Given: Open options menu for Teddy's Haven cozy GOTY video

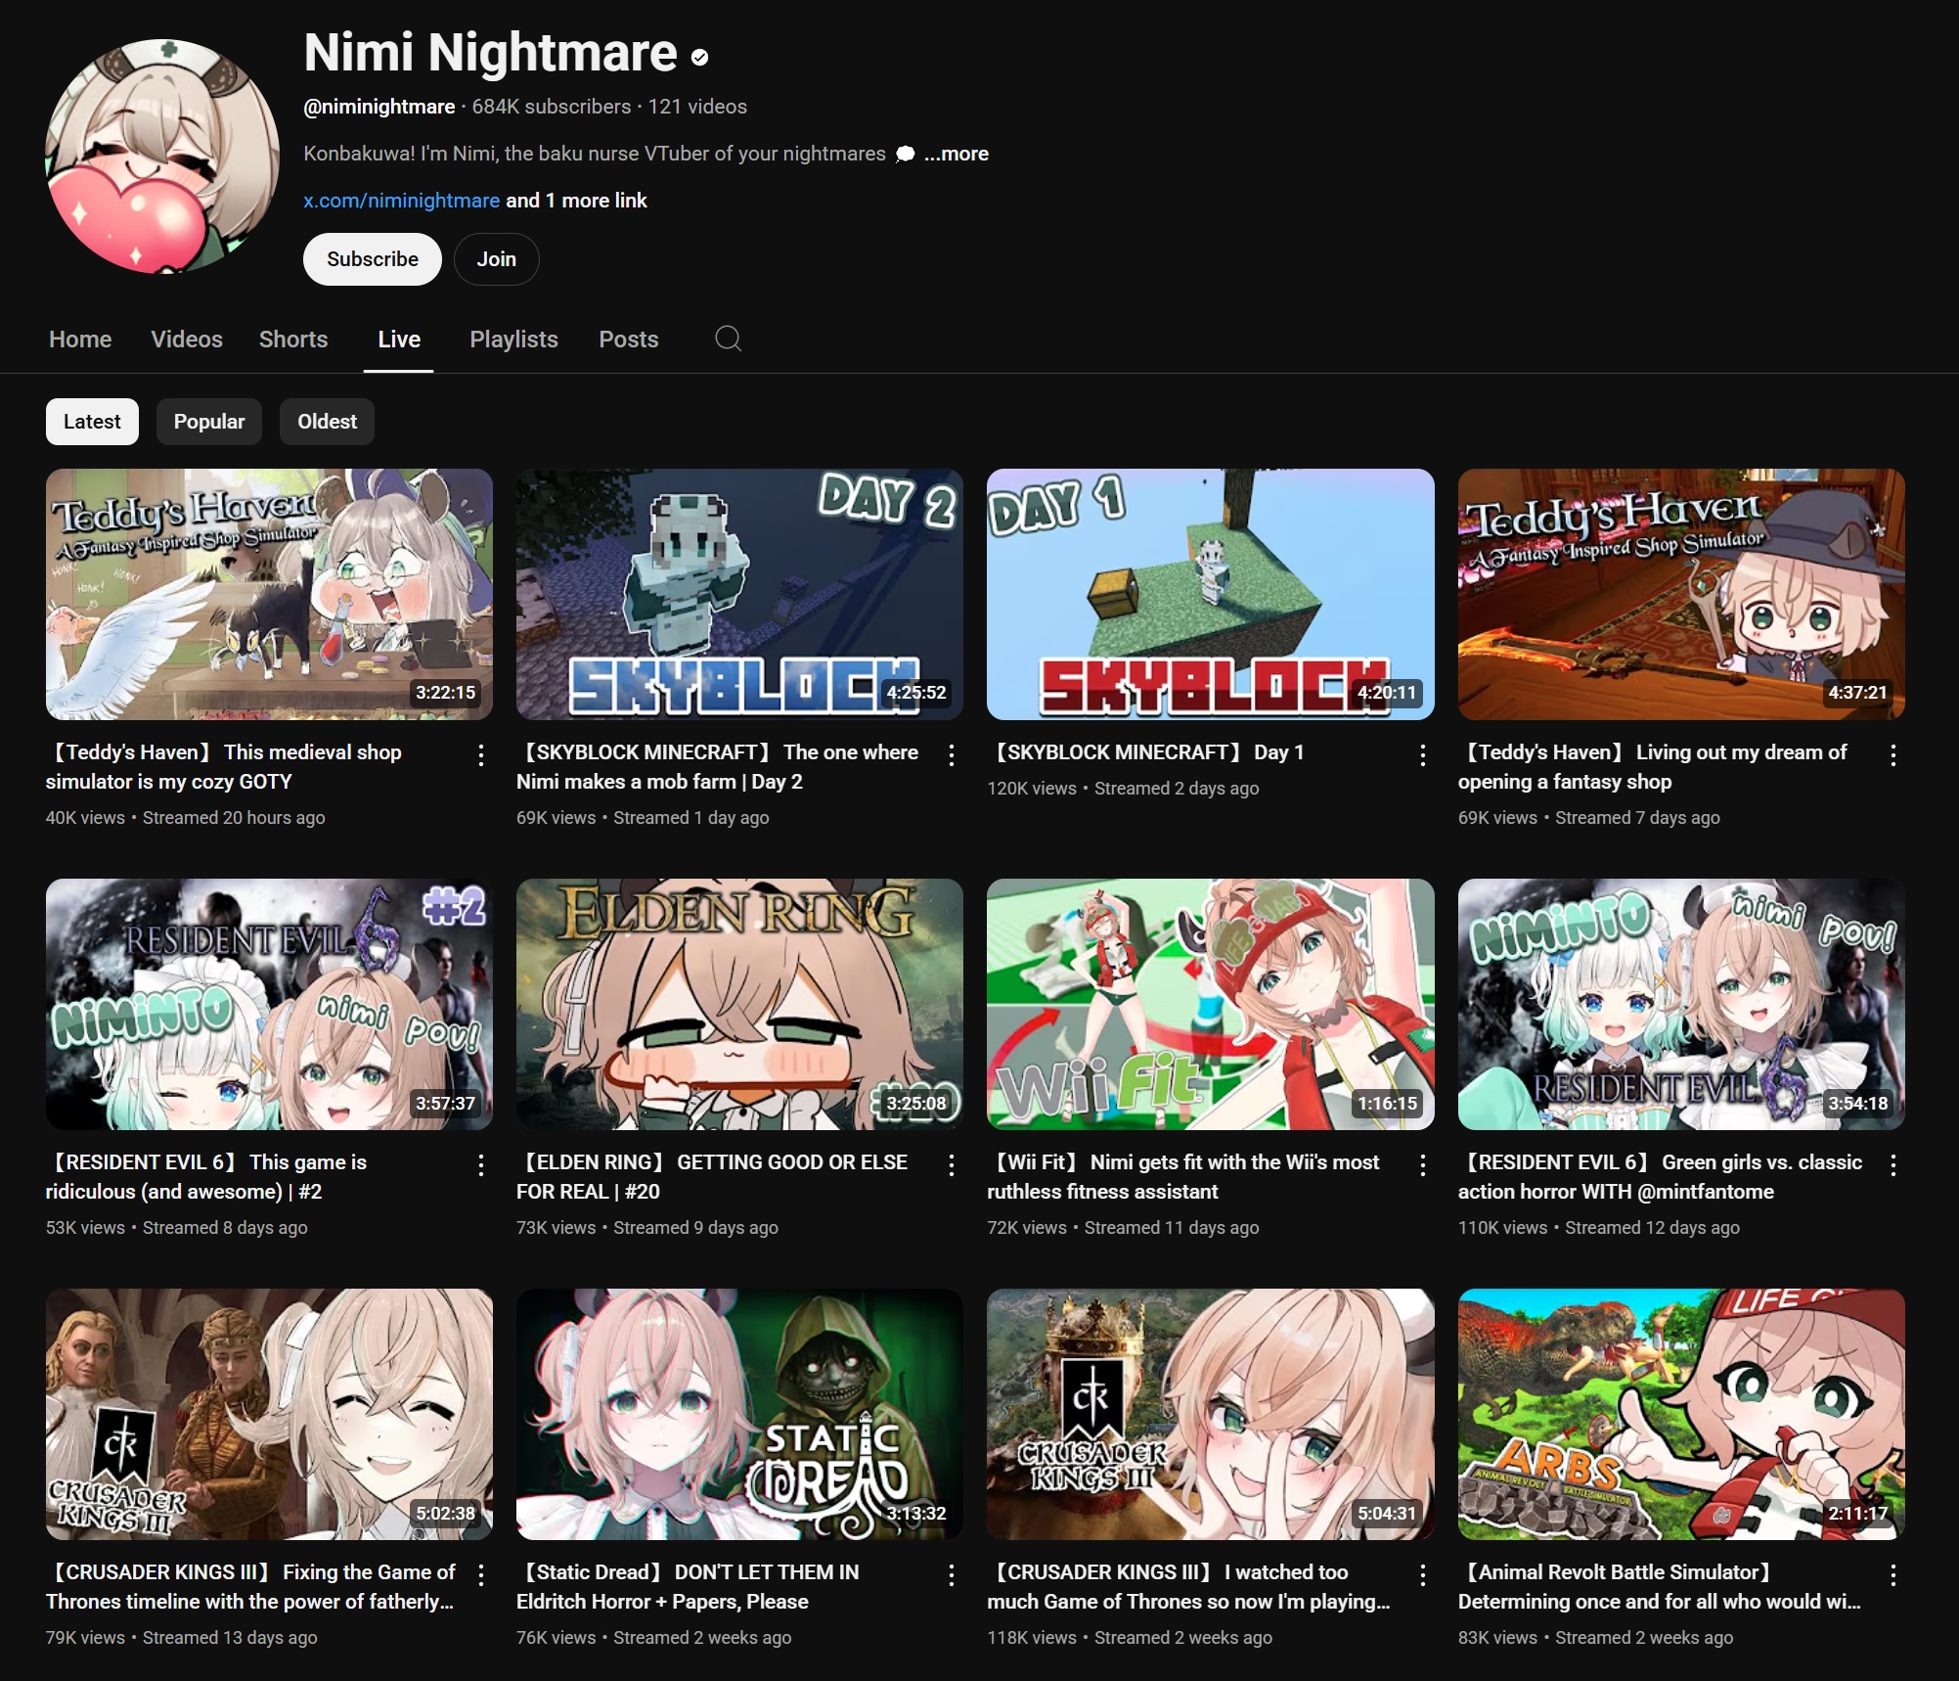Looking at the screenshot, I should (x=480, y=754).
